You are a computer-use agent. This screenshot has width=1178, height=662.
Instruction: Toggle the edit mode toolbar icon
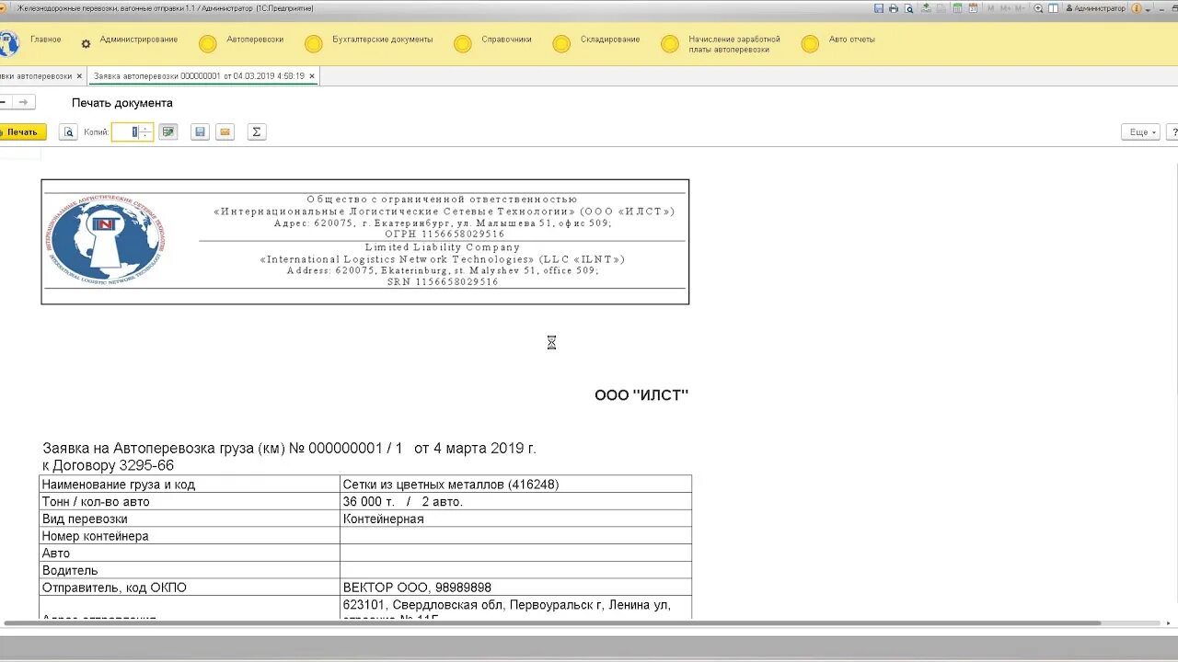[167, 132]
